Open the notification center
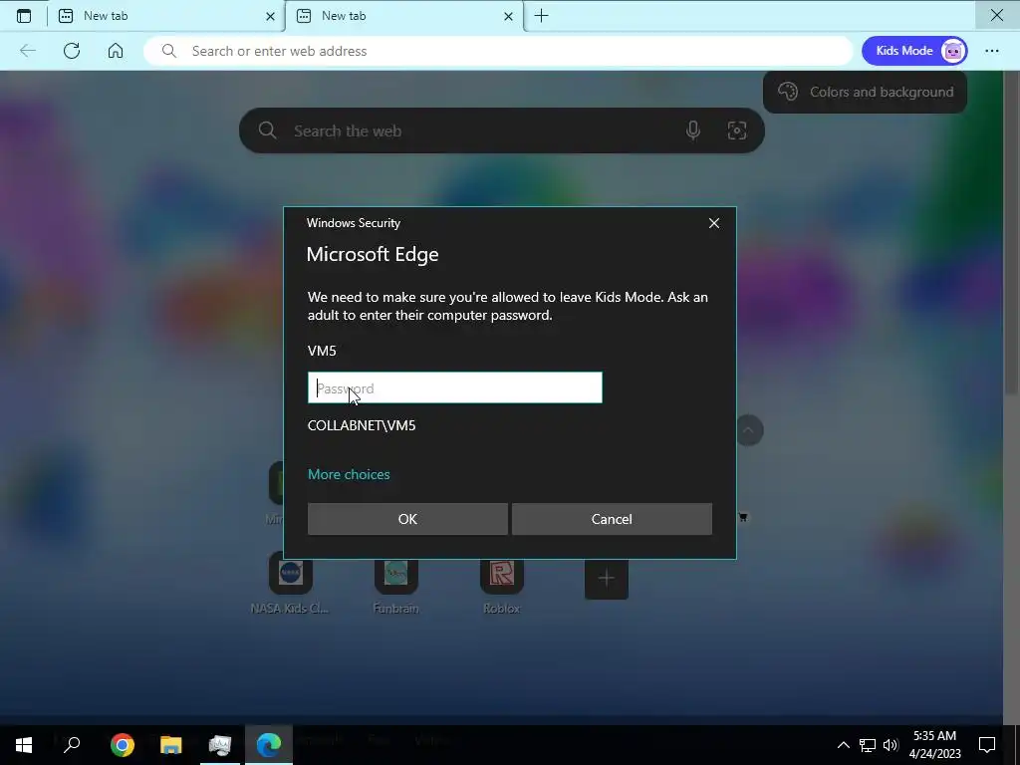This screenshot has width=1020, height=765. tap(987, 745)
